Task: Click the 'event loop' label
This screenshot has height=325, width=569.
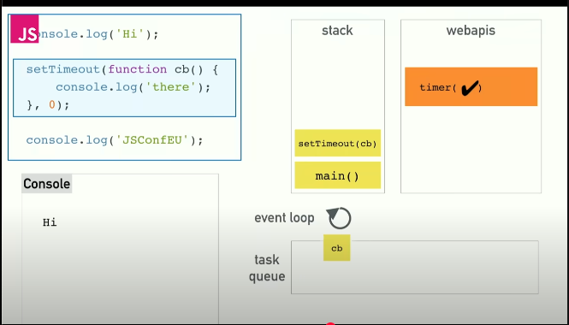Action: (x=284, y=218)
